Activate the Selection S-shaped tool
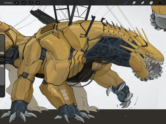Screen dimensions: 166x124 [31, 3]
